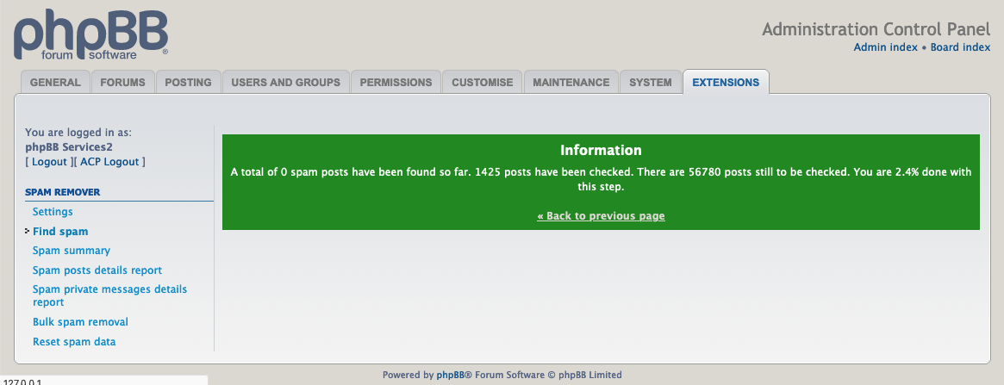Select the Extensions tab

[x=726, y=83]
